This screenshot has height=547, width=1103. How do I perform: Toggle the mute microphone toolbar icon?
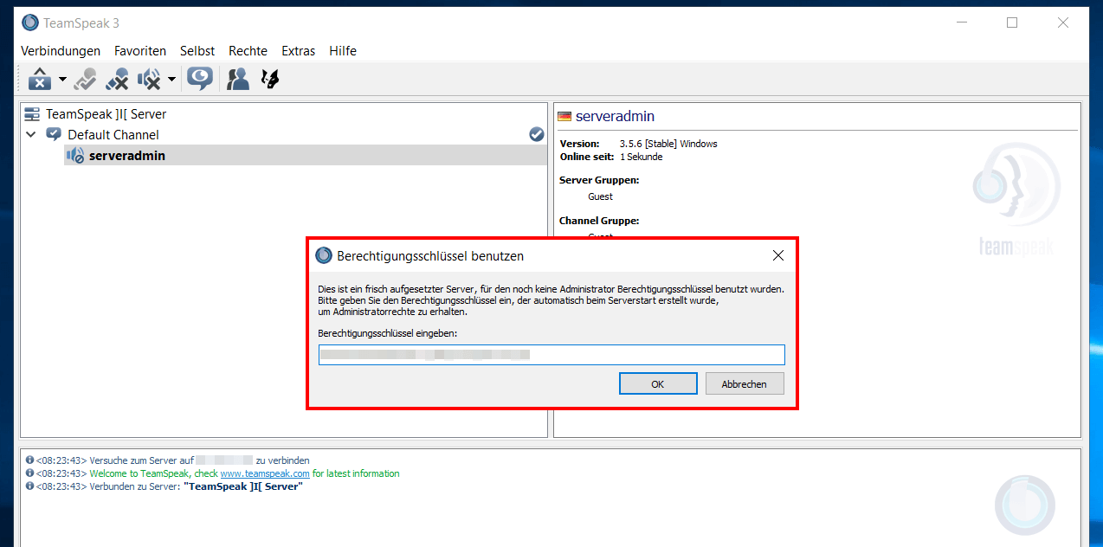pos(117,80)
